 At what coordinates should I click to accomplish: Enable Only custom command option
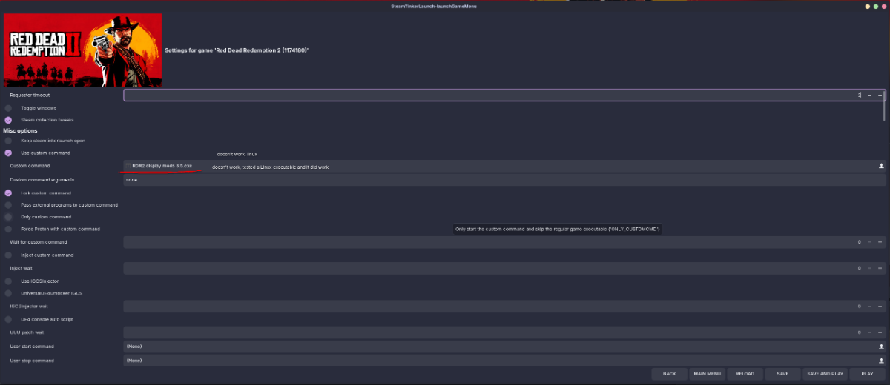(x=8, y=217)
